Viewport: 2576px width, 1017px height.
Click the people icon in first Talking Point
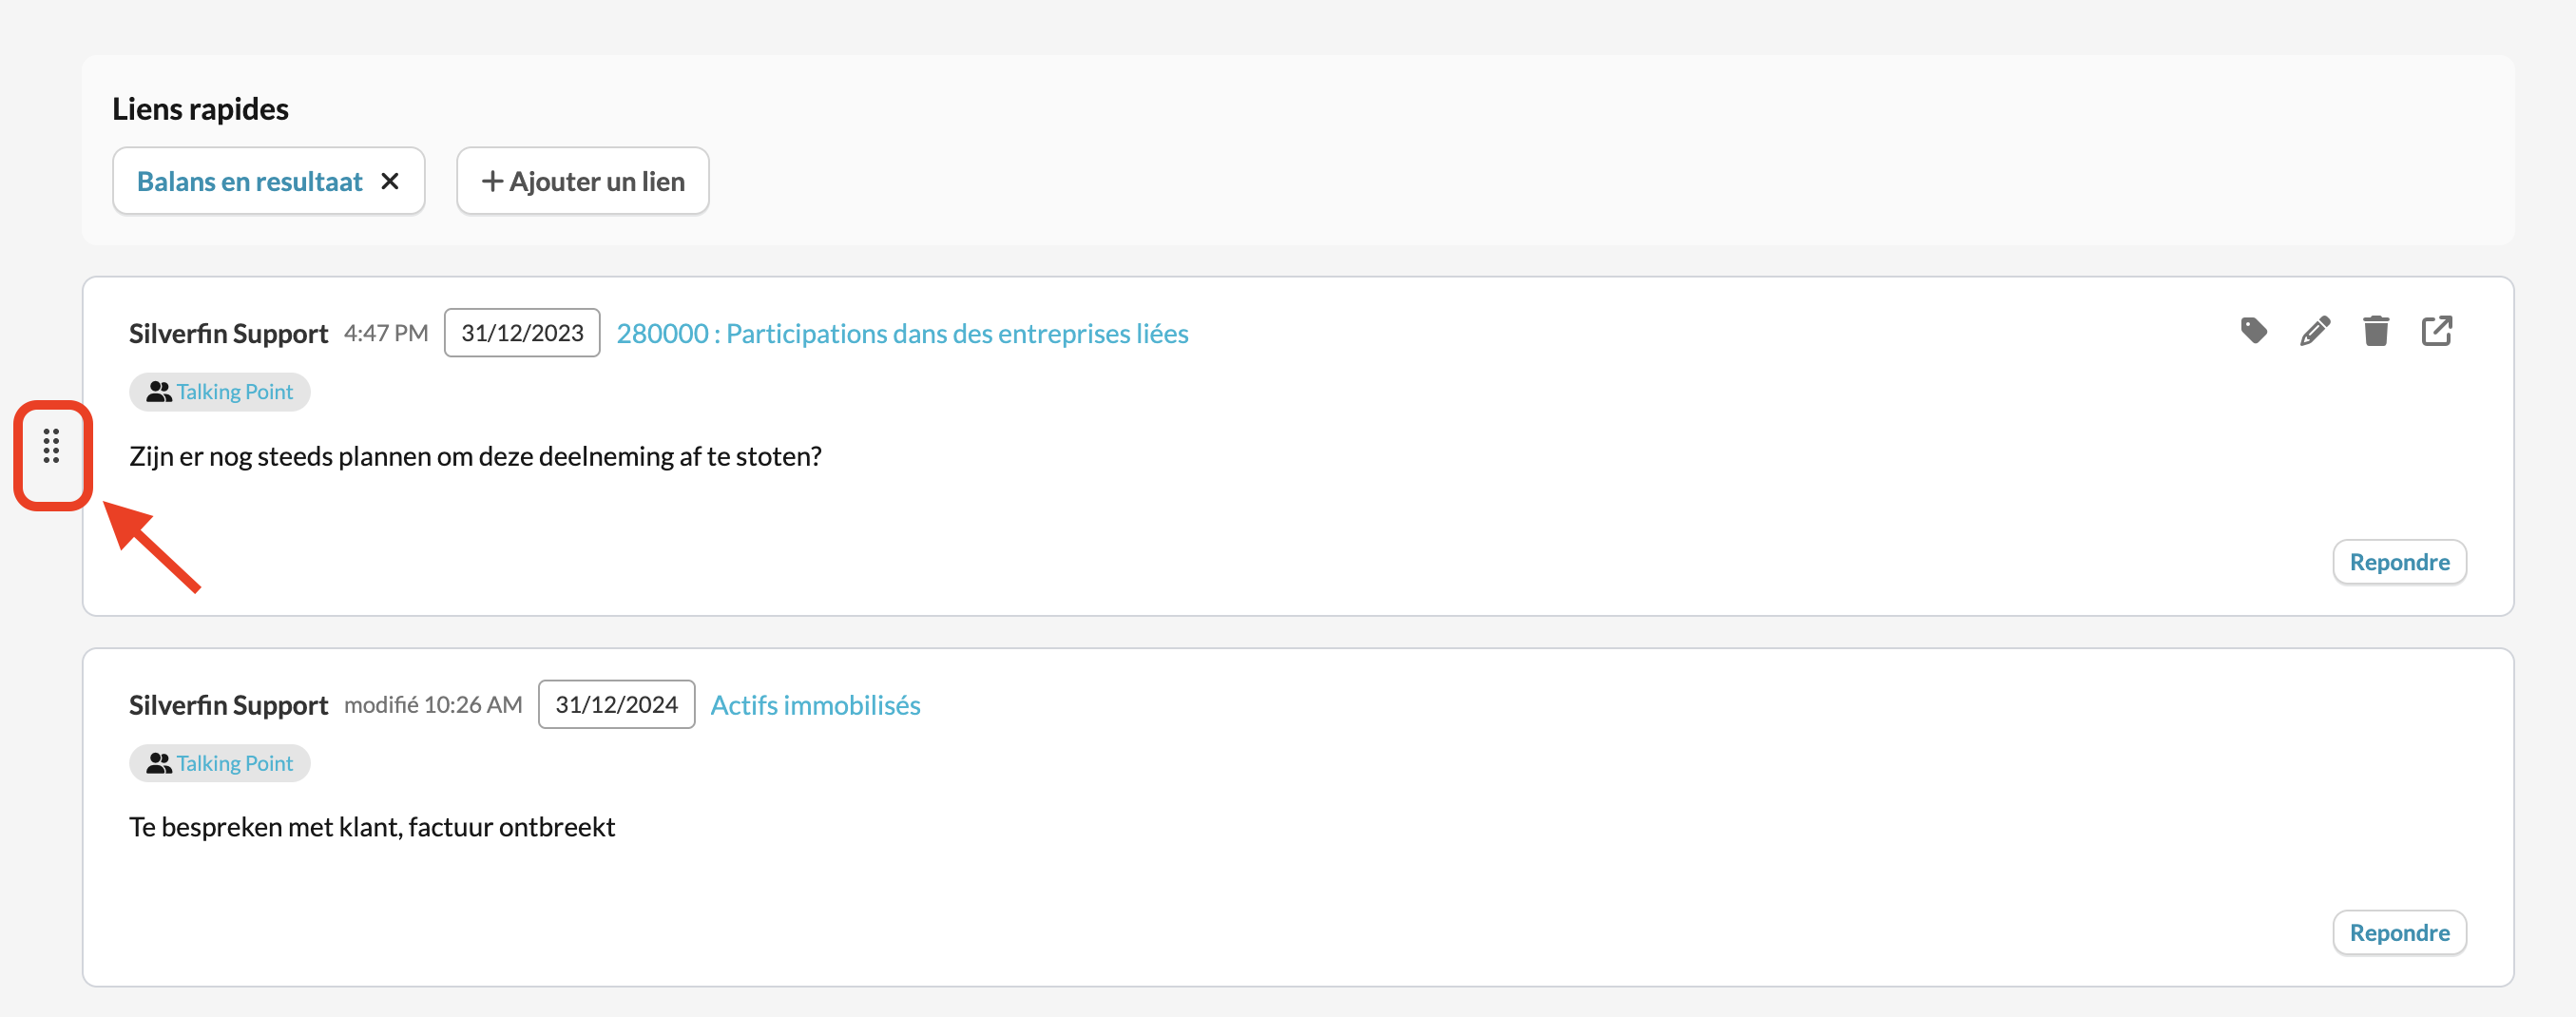click(158, 392)
